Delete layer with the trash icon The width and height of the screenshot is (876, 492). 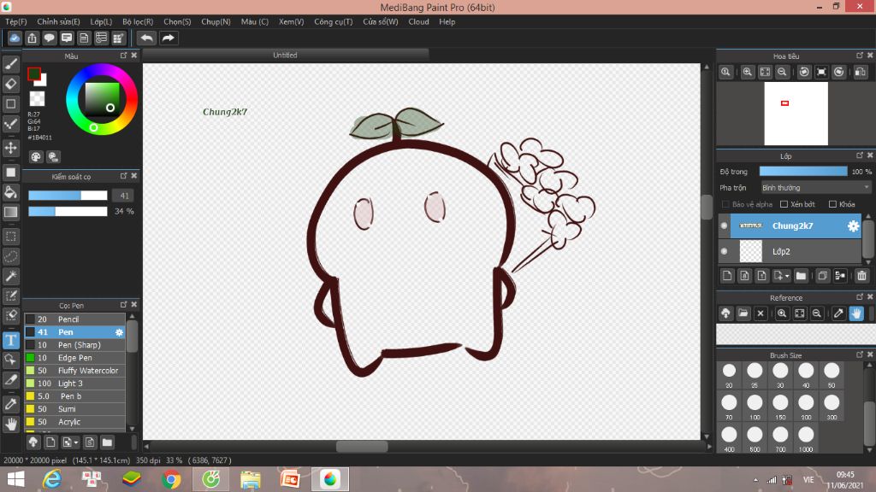(861, 276)
